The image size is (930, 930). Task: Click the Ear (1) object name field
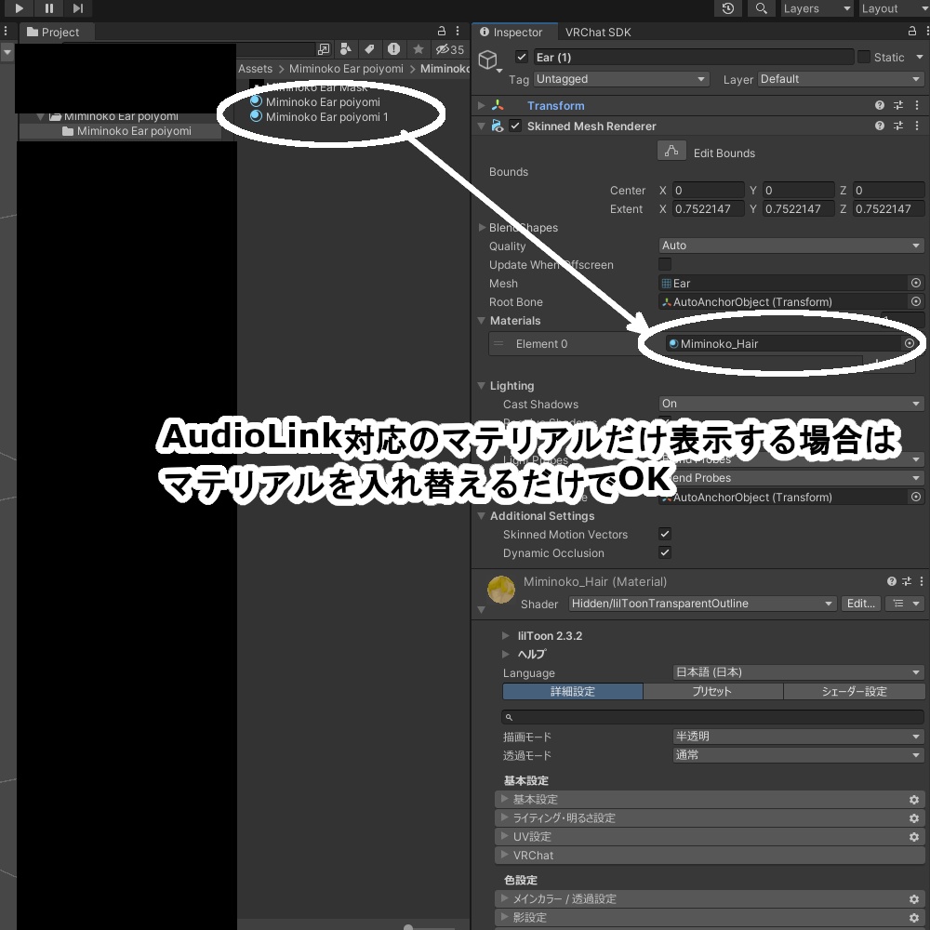point(694,57)
